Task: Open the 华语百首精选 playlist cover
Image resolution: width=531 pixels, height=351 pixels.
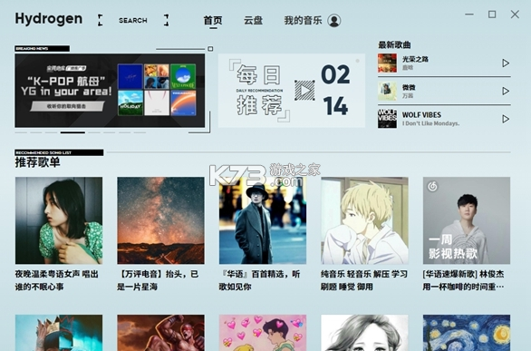Action: point(263,220)
